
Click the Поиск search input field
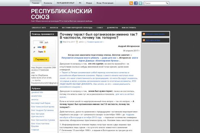click(155, 3)
